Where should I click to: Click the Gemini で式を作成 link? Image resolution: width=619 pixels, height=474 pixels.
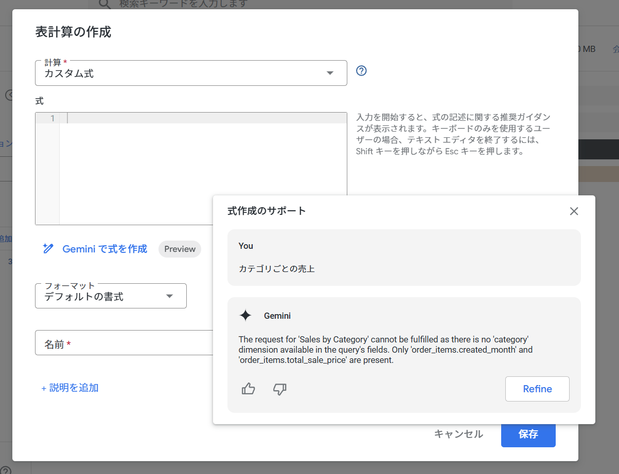[x=104, y=249]
